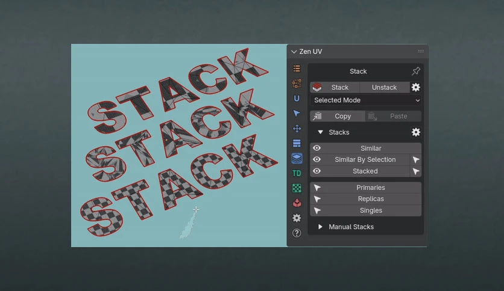The image size is (504, 291).
Task: Click the letter A in middle STACK row
Action: pos(175,138)
